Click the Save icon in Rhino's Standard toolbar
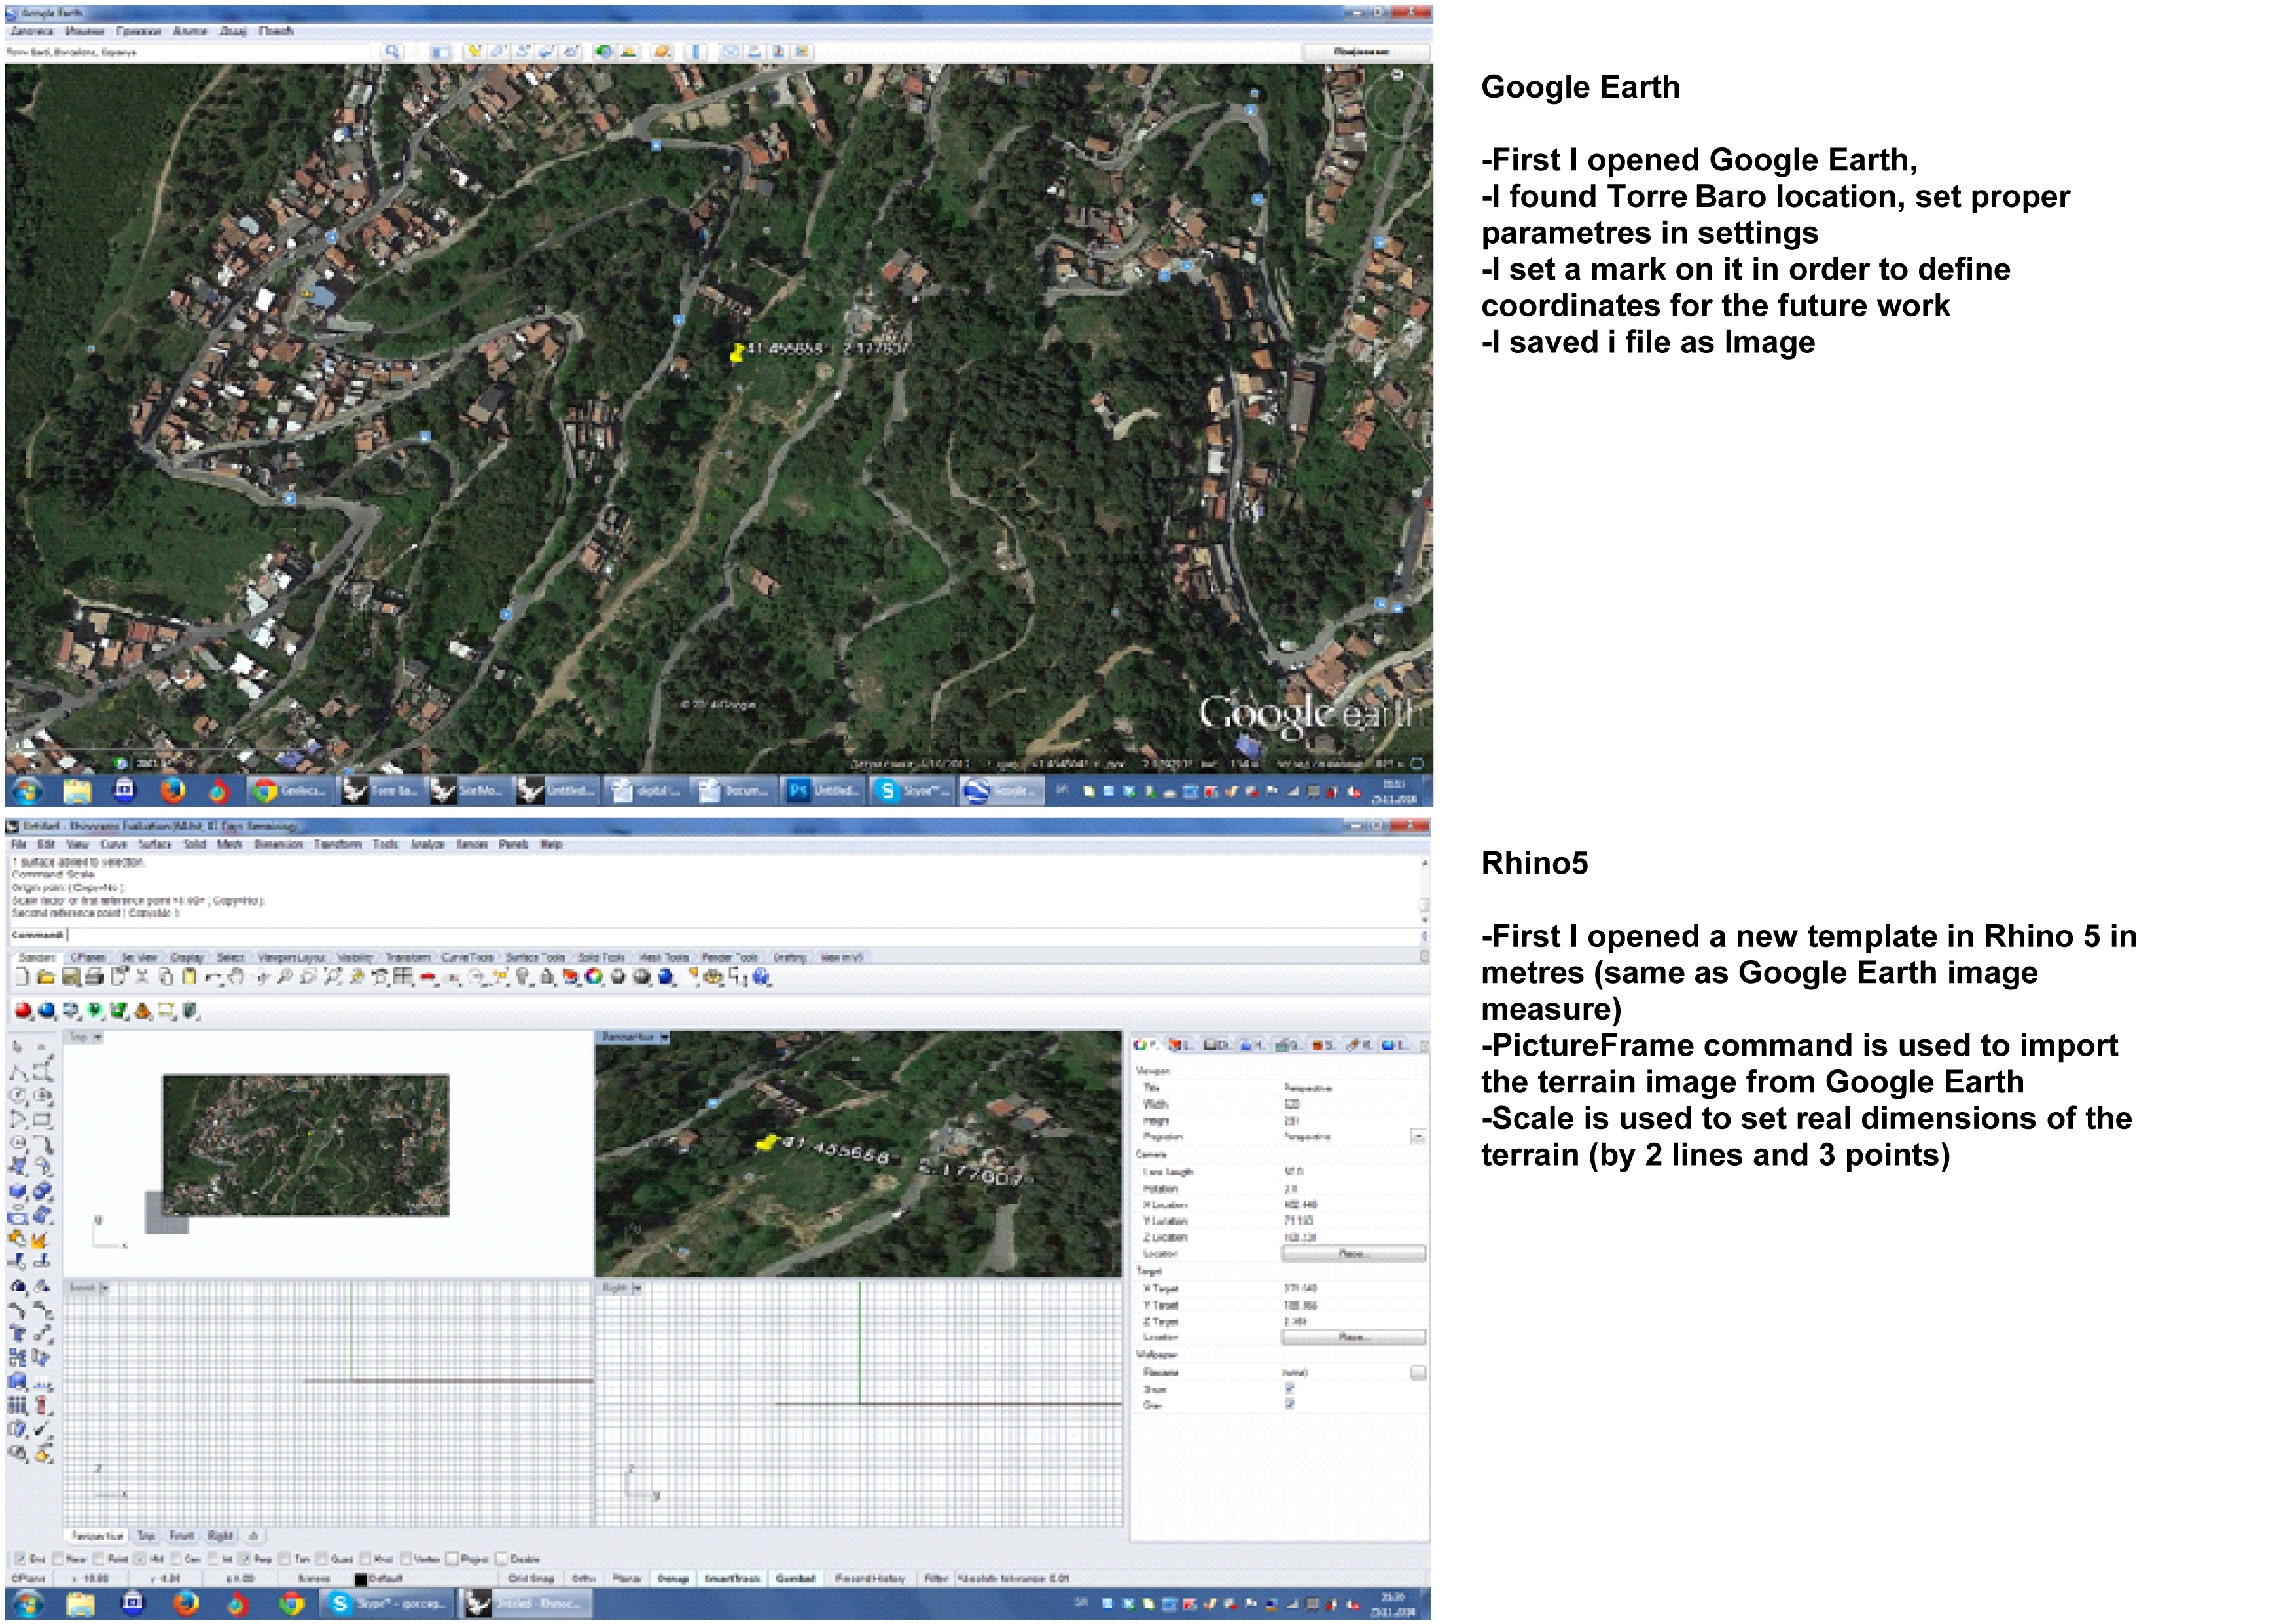 pos(71,976)
